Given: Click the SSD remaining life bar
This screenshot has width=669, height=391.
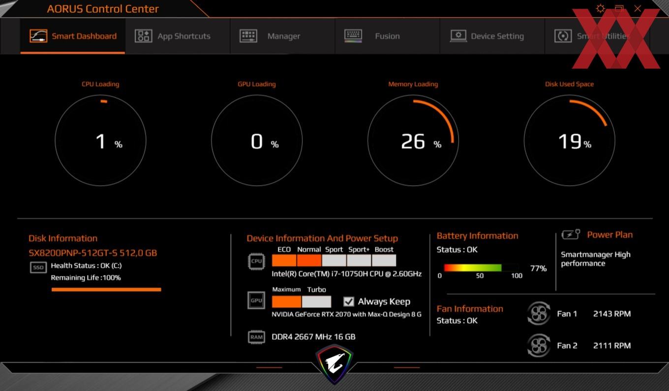Looking at the screenshot, I should pyautogui.click(x=106, y=290).
